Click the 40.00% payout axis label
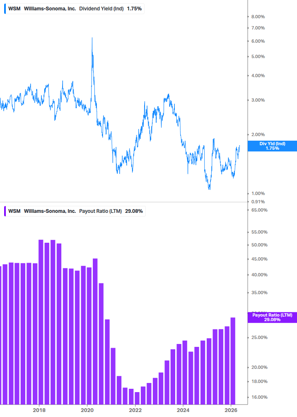297x417 pixels. (259, 275)
